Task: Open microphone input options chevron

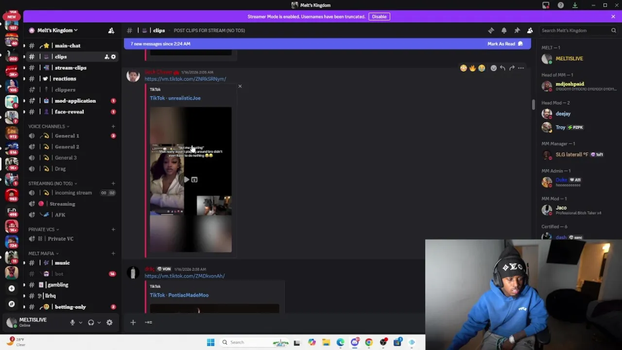Action: tap(81, 322)
